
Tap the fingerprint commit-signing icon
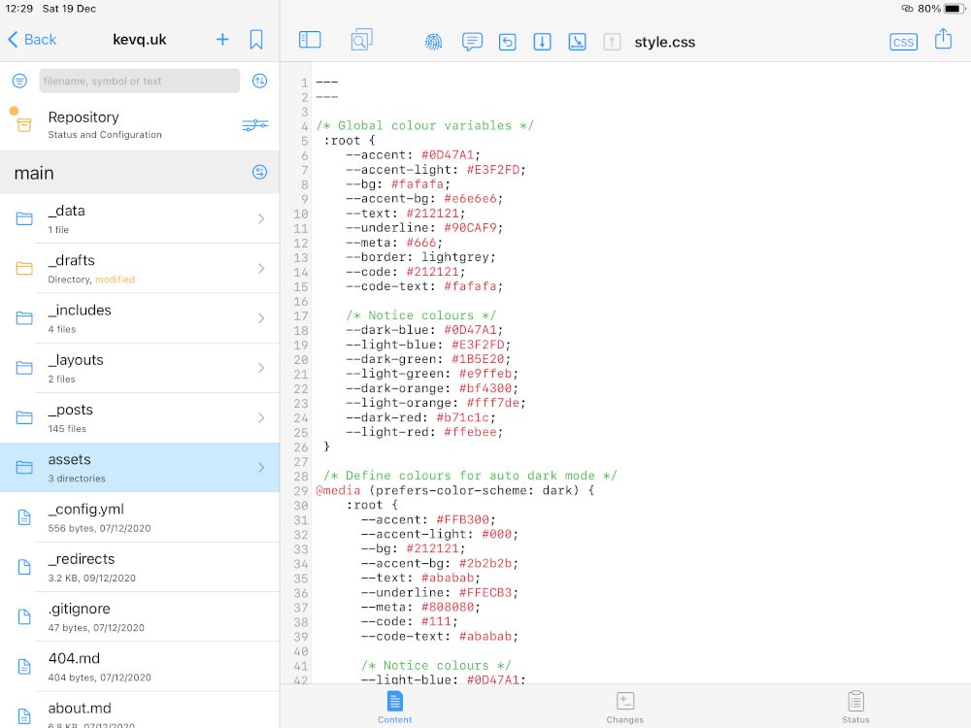pyautogui.click(x=433, y=41)
